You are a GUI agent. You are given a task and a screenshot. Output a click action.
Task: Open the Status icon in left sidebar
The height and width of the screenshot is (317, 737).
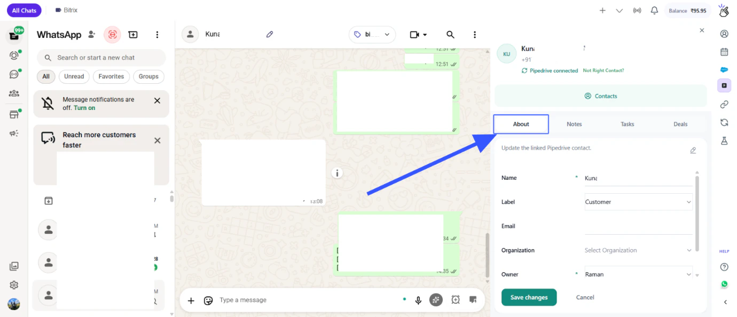tap(14, 55)
